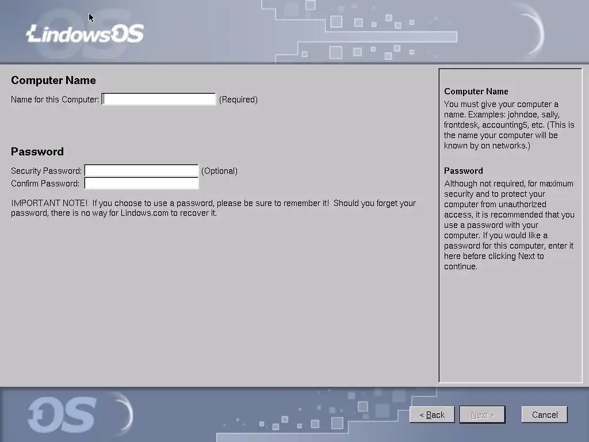The image size is (589, 442).
Task: Click the '(Required)' note
Action: pos(239,100)
